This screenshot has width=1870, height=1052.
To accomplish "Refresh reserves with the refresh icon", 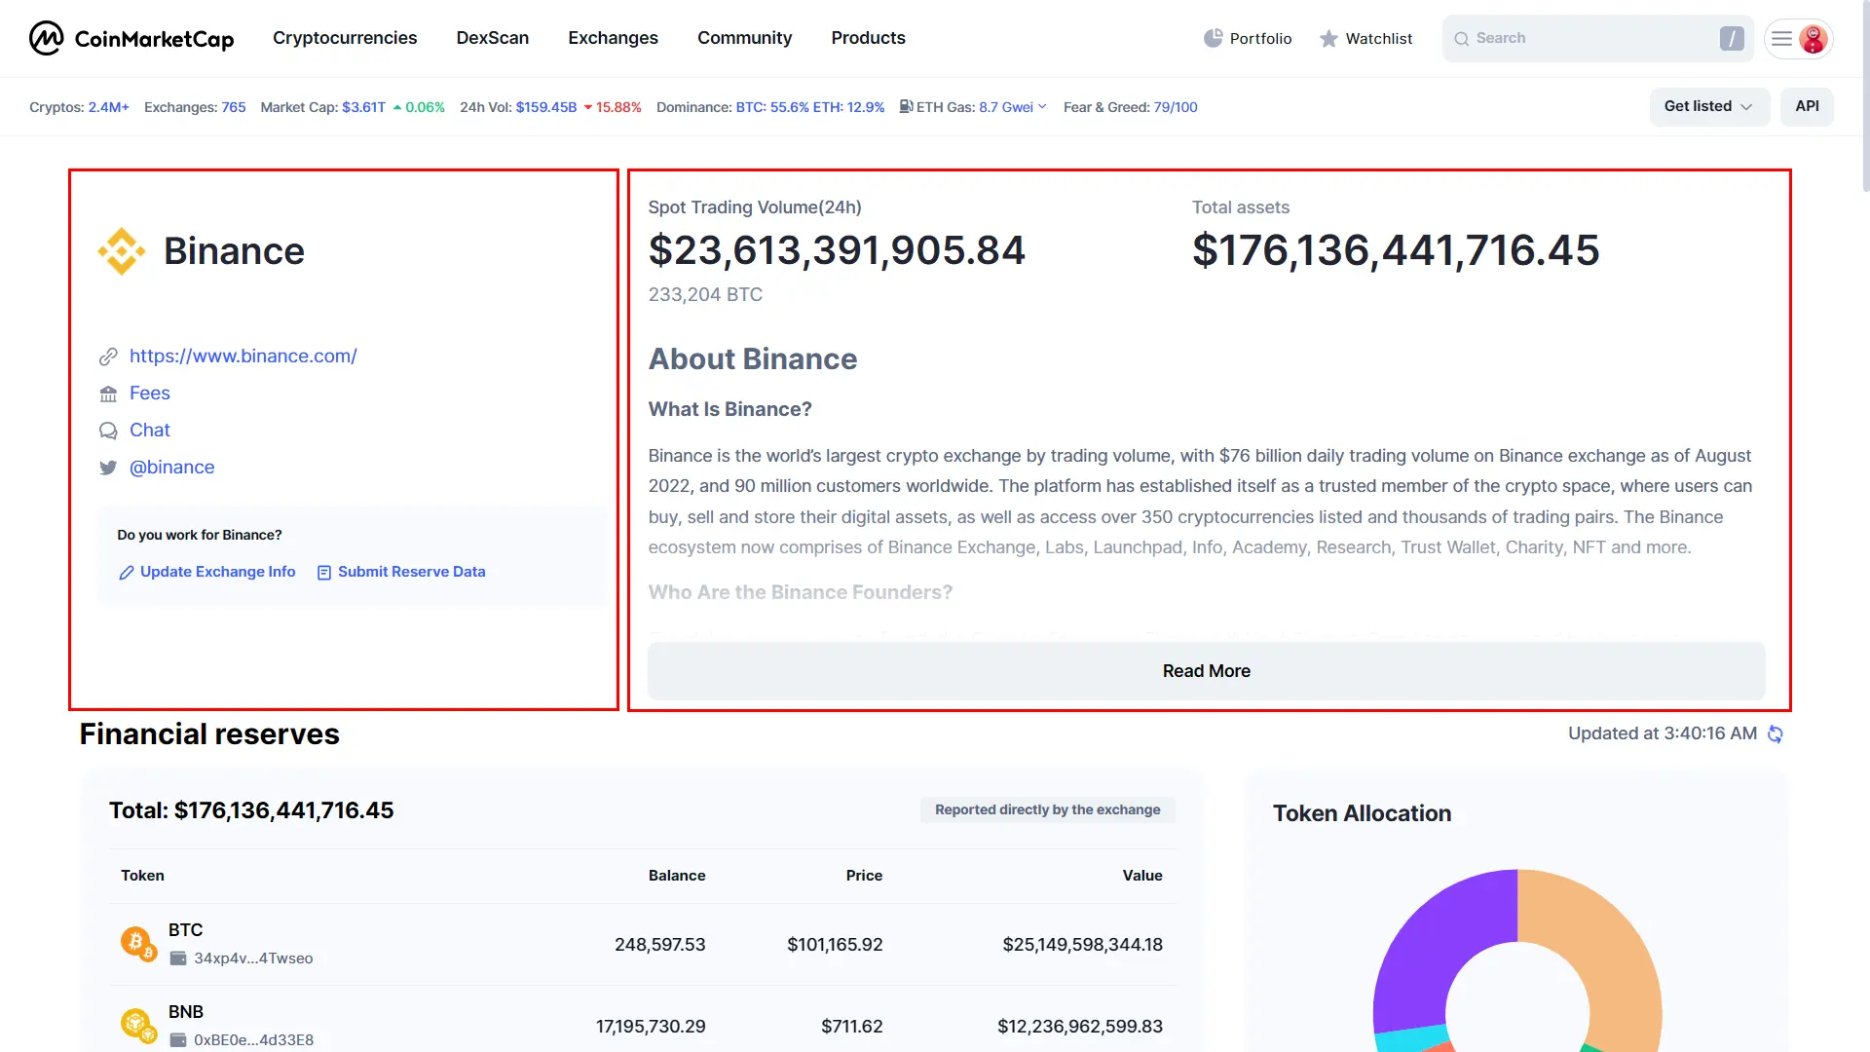I will pos(1775,734).
